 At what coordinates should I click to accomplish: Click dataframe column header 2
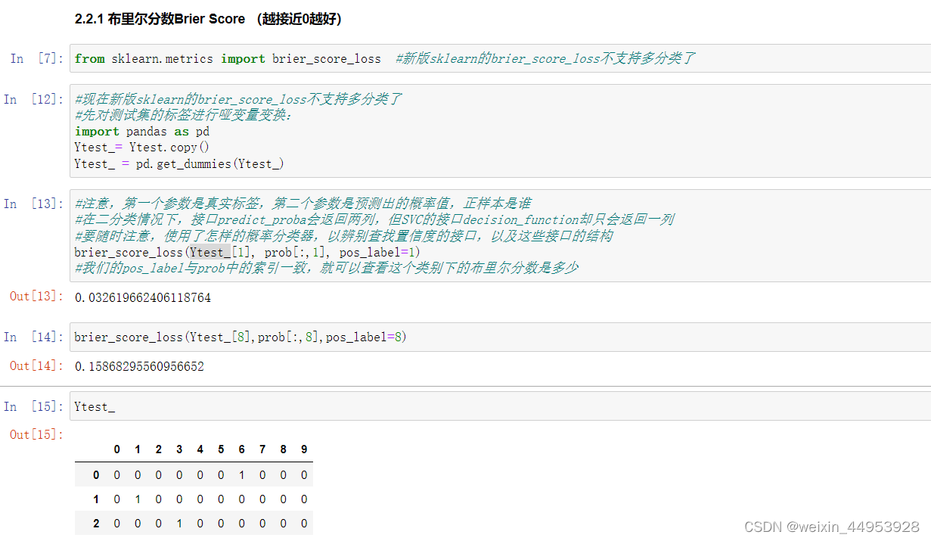pos(158,449)
